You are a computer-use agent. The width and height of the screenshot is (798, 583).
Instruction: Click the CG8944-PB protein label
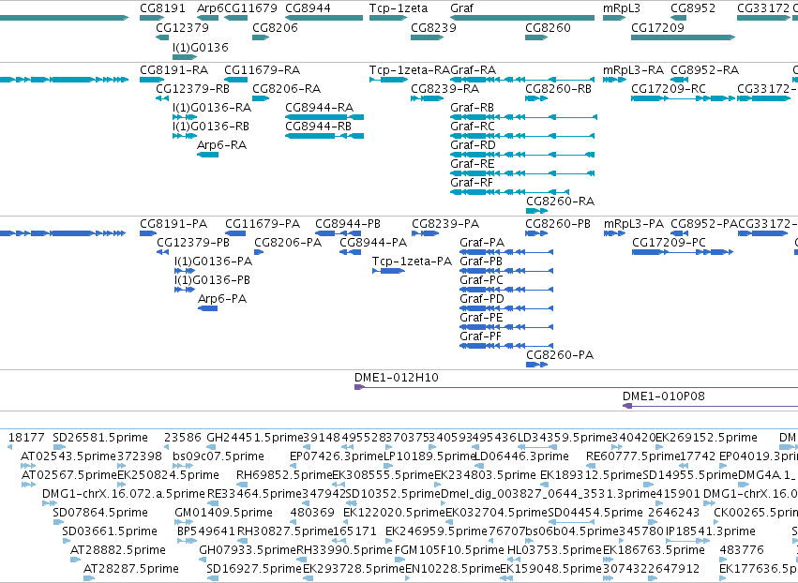pyautogui.click(x=348, y=224)
